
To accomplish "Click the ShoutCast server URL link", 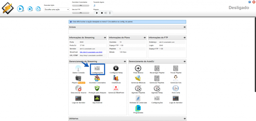I will click(x=91, y=52).
